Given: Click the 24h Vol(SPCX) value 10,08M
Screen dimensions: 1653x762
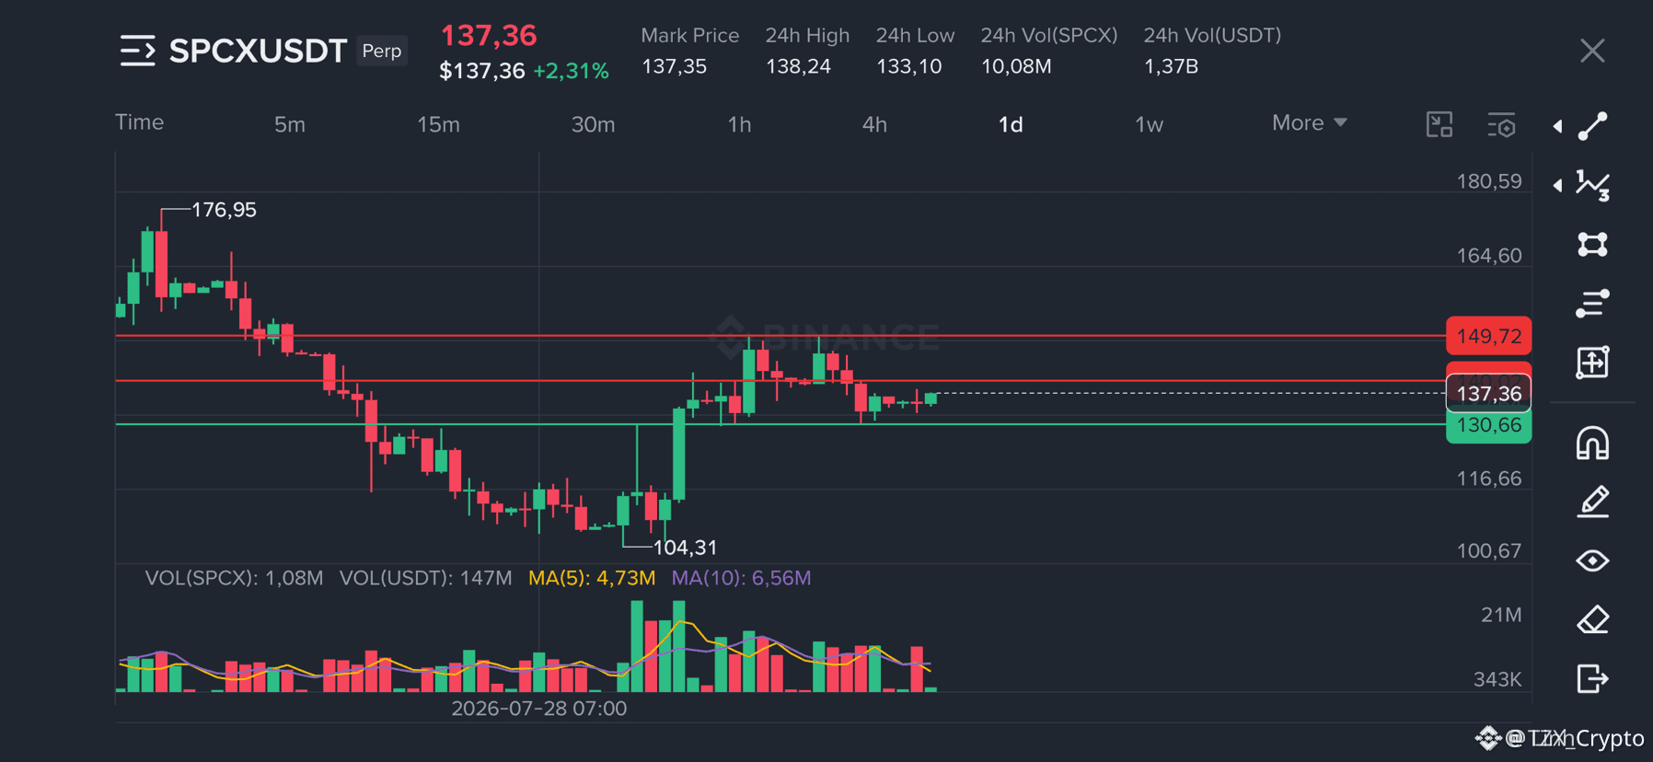Looking at the screenshot, I should coord(1016,66).
